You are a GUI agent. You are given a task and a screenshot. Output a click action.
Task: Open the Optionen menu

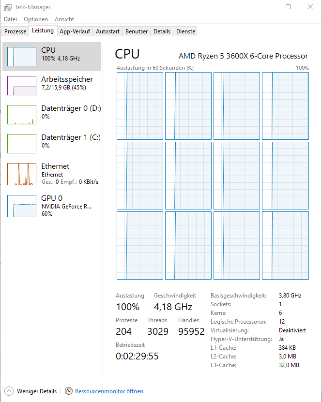tap(36, 19)
